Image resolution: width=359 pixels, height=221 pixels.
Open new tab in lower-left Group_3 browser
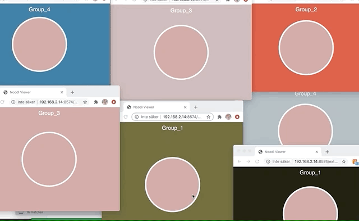click(x=72, y=92)
